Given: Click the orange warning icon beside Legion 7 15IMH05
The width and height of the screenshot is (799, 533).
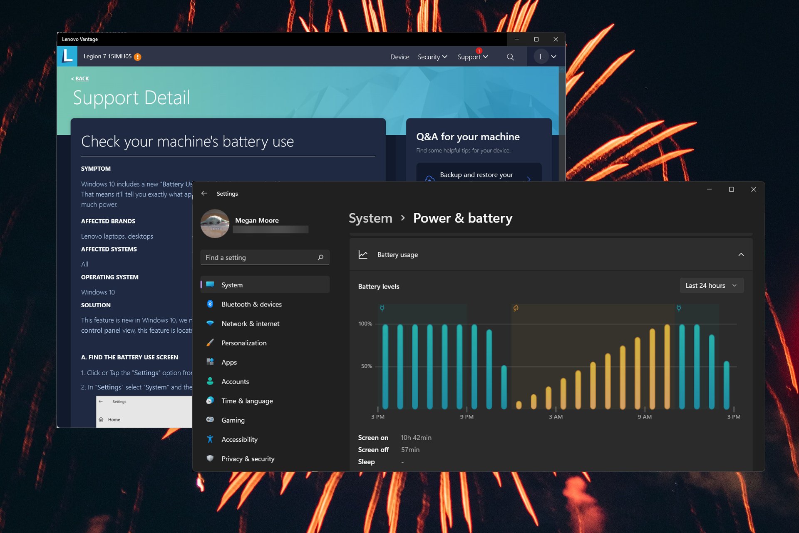Looking at the screenshot, I should click(x=138, y=57).
